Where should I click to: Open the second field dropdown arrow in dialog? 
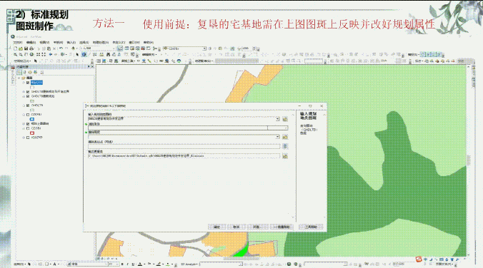(x=286, y=128)
